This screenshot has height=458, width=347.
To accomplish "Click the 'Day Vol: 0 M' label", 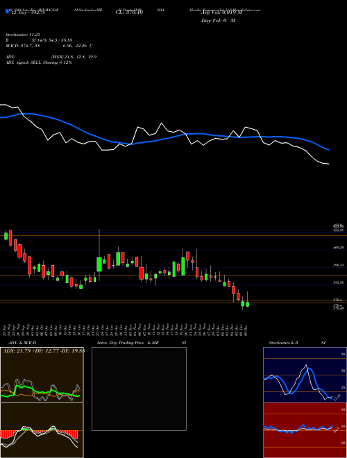I will click(x=218, y=21).
